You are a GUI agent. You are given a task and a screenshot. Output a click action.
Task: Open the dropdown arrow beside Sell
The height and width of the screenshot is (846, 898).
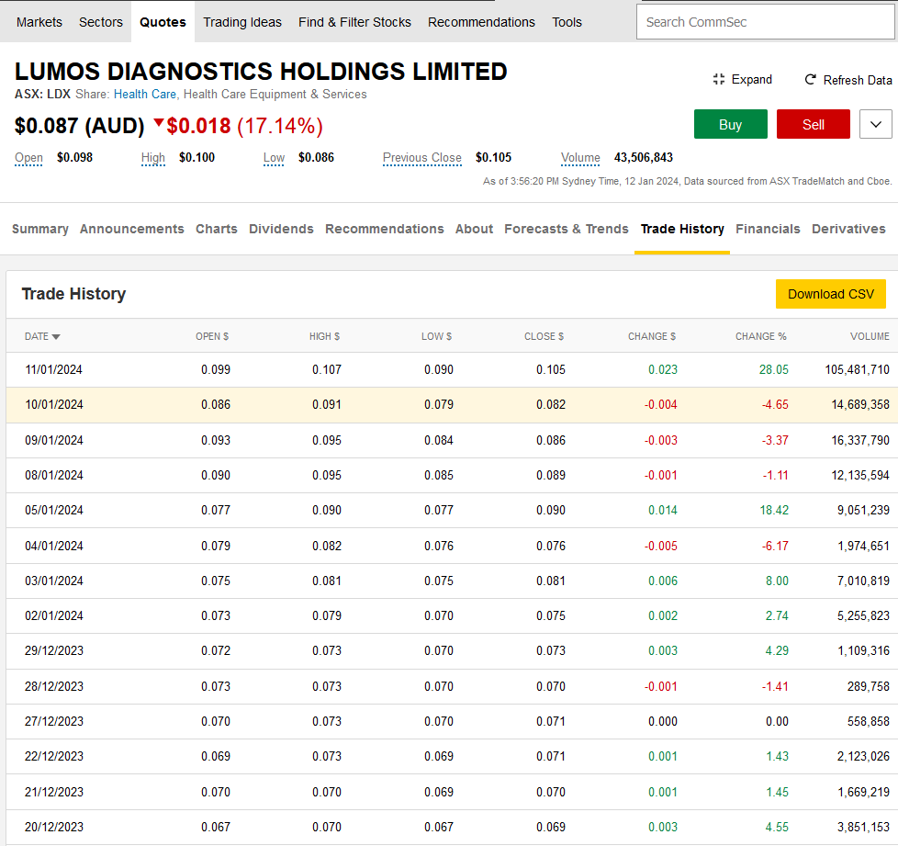coord(876,124)
